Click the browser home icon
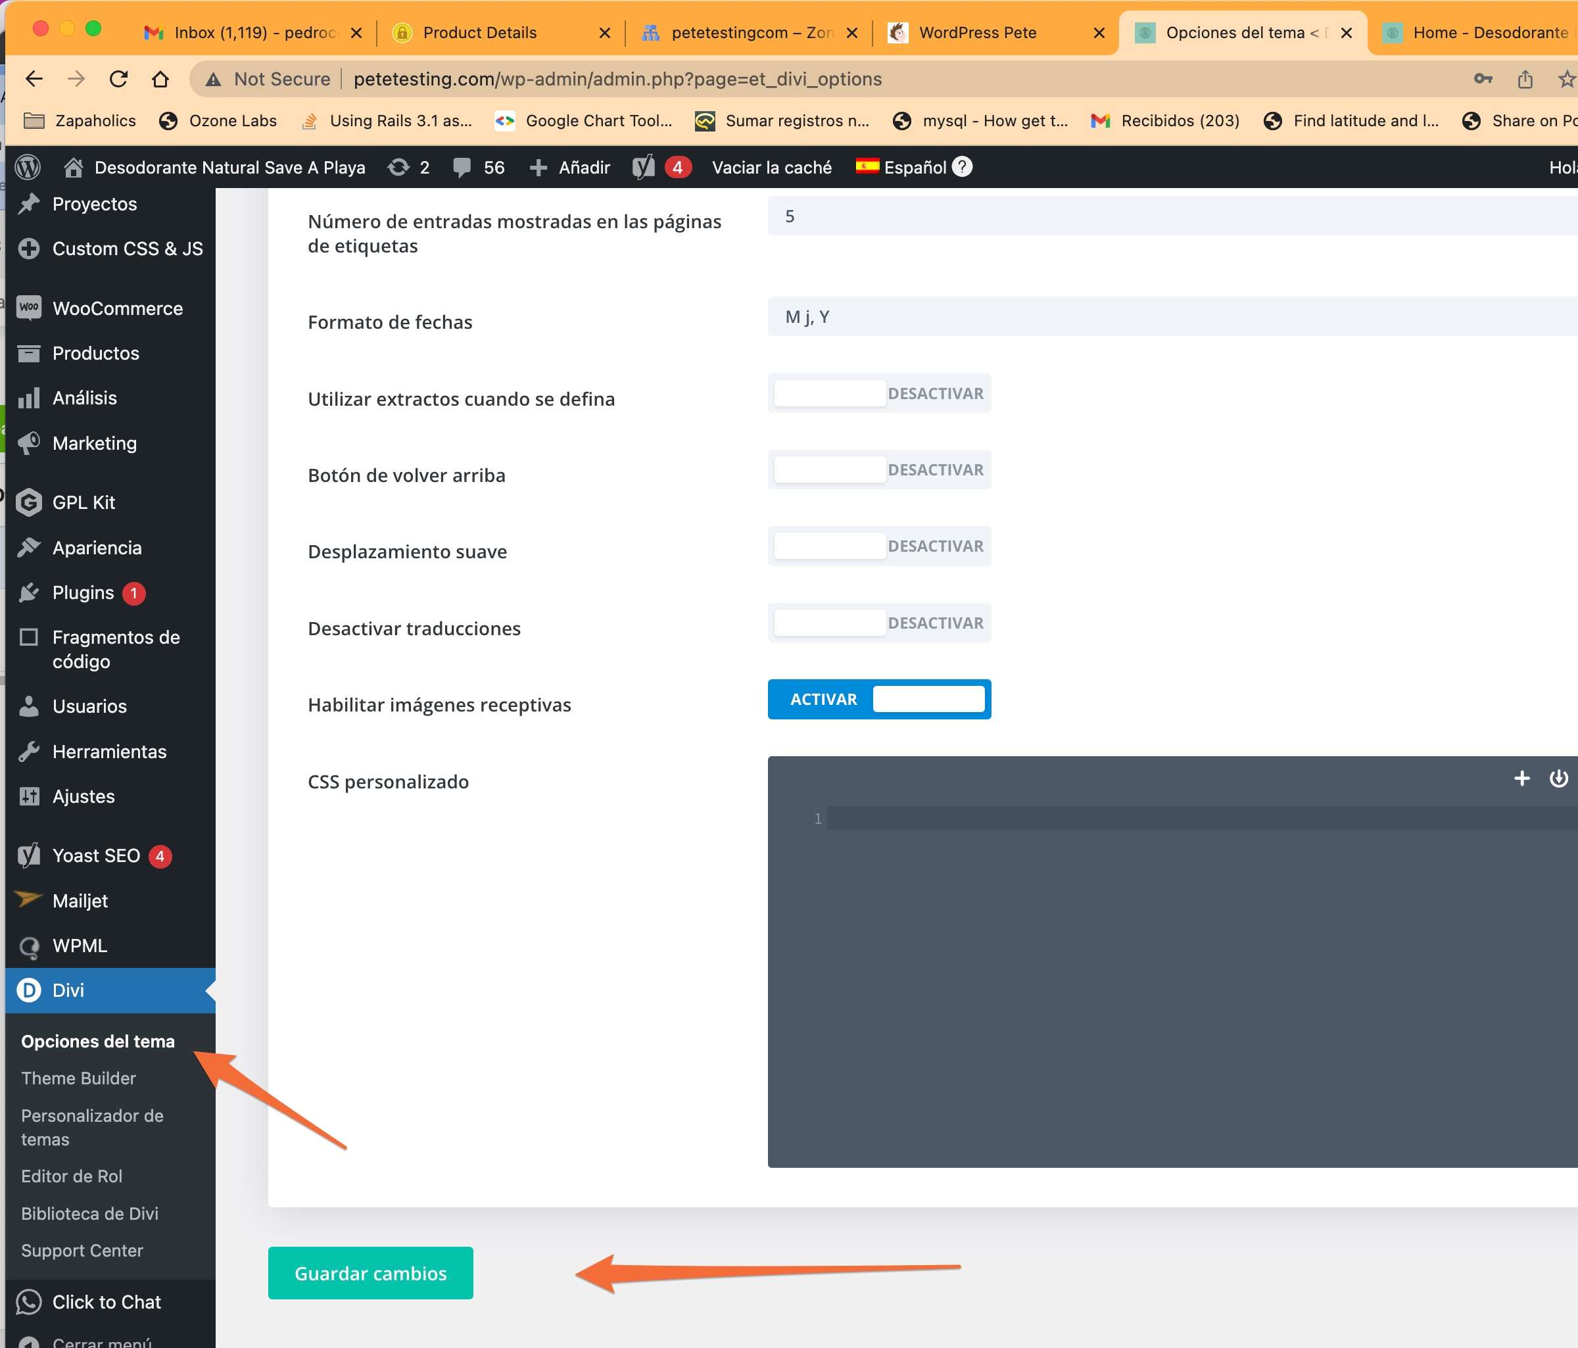This screenshot has height=1348, width=1578. [160, 79]
